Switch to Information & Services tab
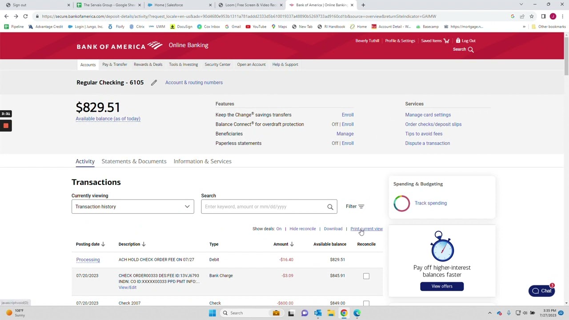Viewport: 569px width, 320px height. tap(202, 161)
